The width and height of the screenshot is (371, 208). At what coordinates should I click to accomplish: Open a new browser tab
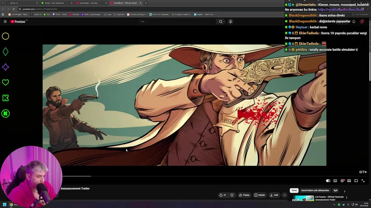point(146,3)
